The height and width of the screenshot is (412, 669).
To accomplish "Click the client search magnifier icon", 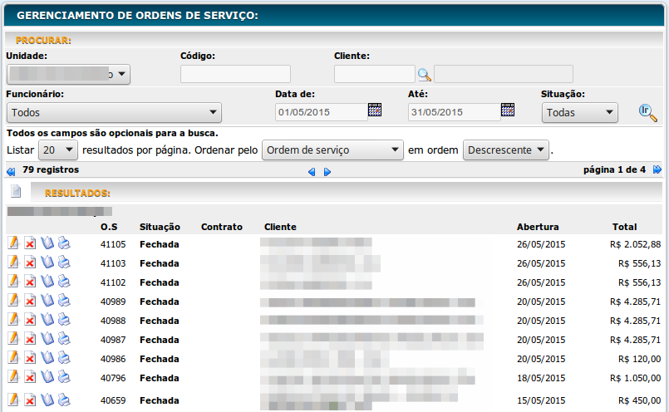I will click(x=424, y=75).
